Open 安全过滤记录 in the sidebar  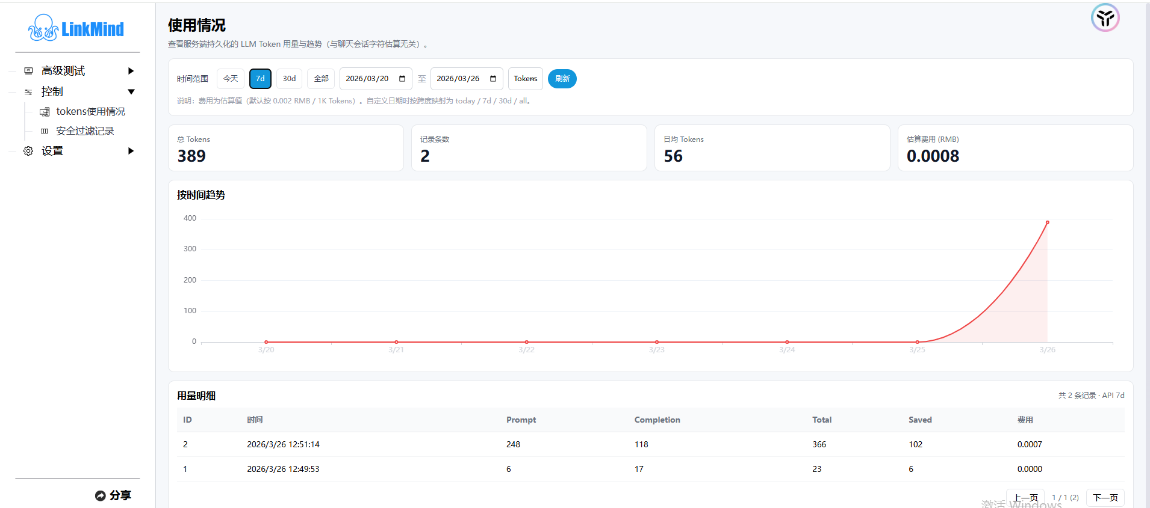(x=85, y=131)
